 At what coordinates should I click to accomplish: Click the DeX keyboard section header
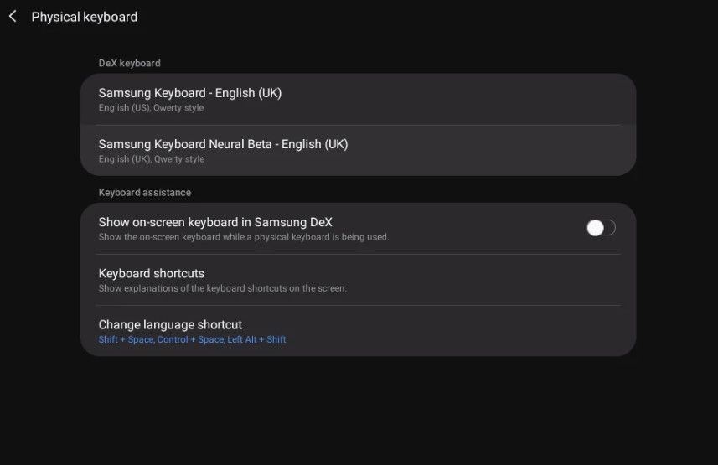click(x=129, y=63)
